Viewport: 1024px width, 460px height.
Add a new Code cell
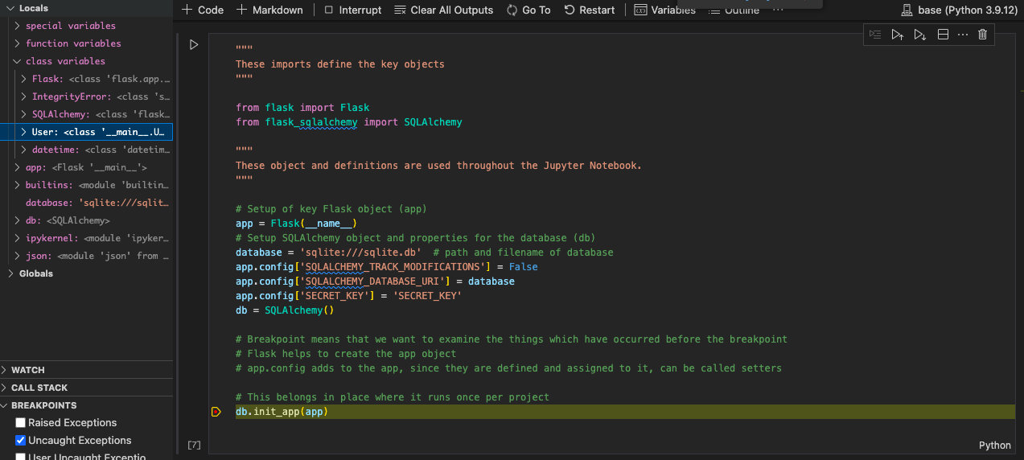[x=203, y=10]
